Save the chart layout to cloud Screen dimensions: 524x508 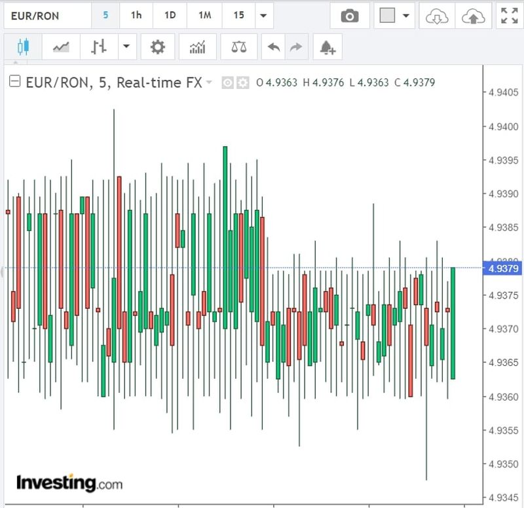471,16
